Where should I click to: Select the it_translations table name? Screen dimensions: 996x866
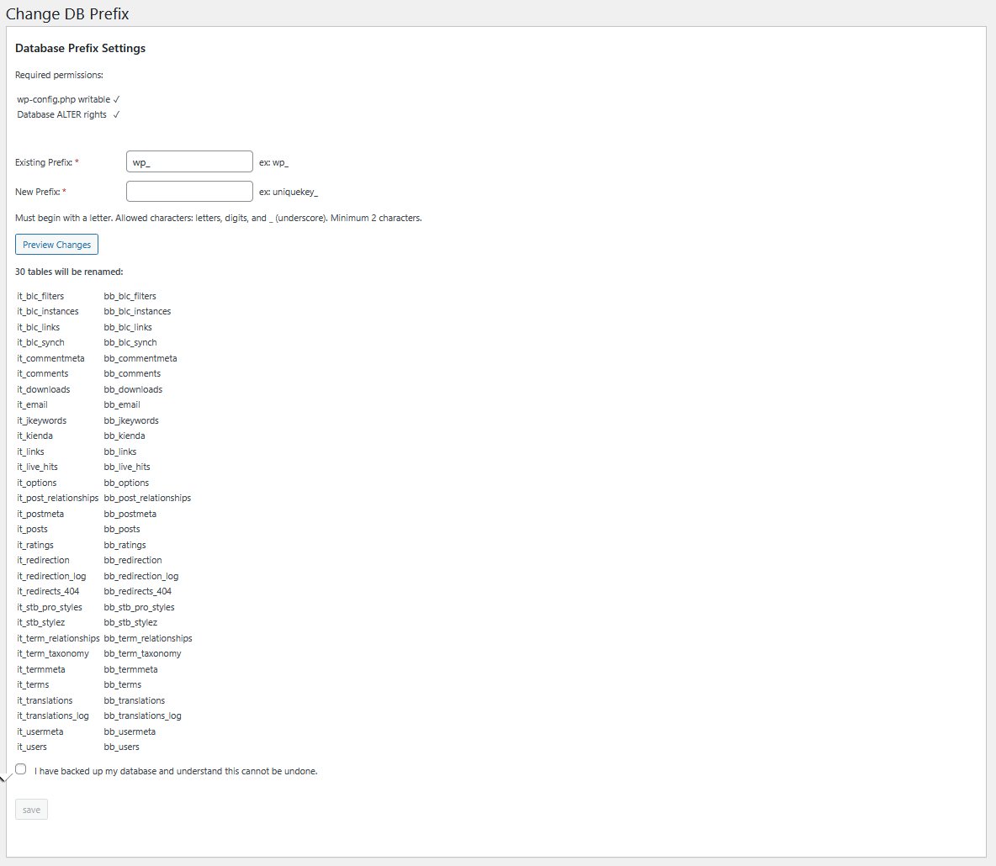pyautogui.click(x=45, y=700)
